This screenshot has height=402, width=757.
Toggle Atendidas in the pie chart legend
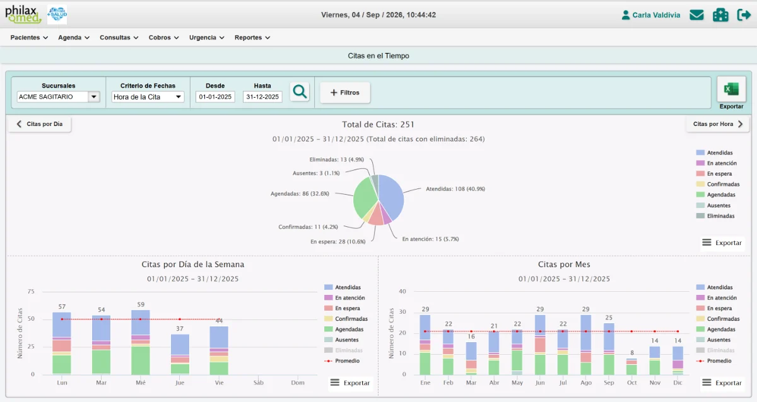pyautogui.click(x=715, y=152)
